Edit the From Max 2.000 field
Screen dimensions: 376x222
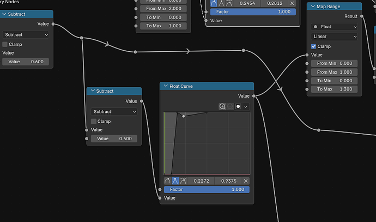[163, 9]
